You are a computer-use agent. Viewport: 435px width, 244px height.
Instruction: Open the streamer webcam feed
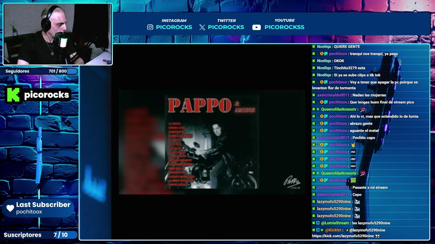[57, 34]
